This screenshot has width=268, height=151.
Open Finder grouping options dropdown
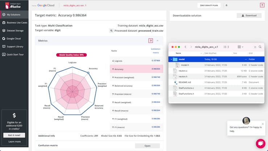pyautogui.click(x=240, y=47)
